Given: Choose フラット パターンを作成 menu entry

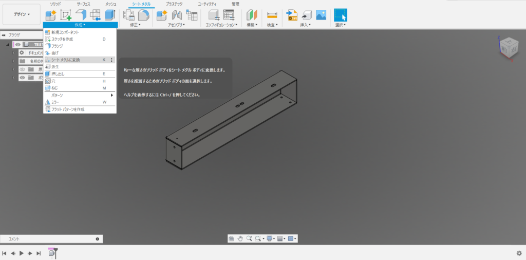Looking at the screenshot, I should coord(80,109).
